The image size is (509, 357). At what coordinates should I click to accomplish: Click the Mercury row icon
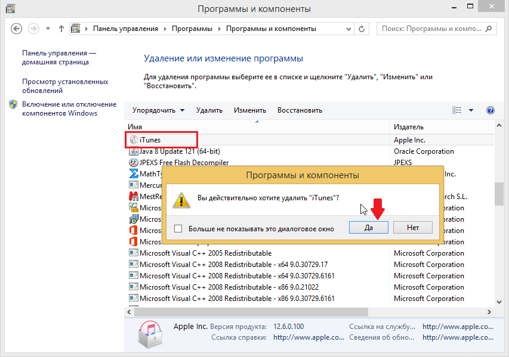[x=134, y=185]
